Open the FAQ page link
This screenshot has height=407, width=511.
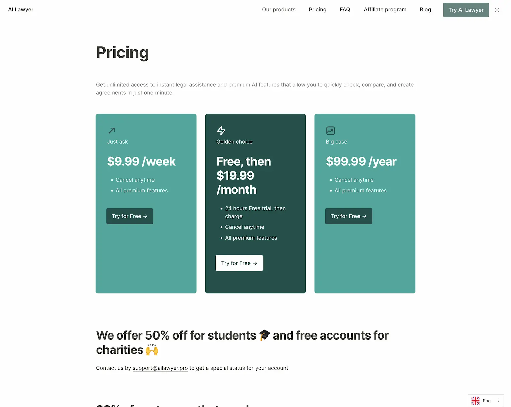coord(345,10)
